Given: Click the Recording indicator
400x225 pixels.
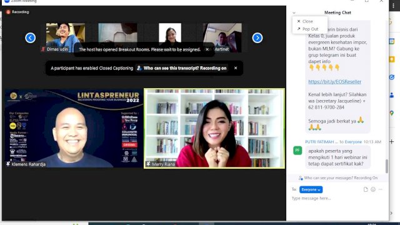Looking at the screenshot, I should pos(17,12).
